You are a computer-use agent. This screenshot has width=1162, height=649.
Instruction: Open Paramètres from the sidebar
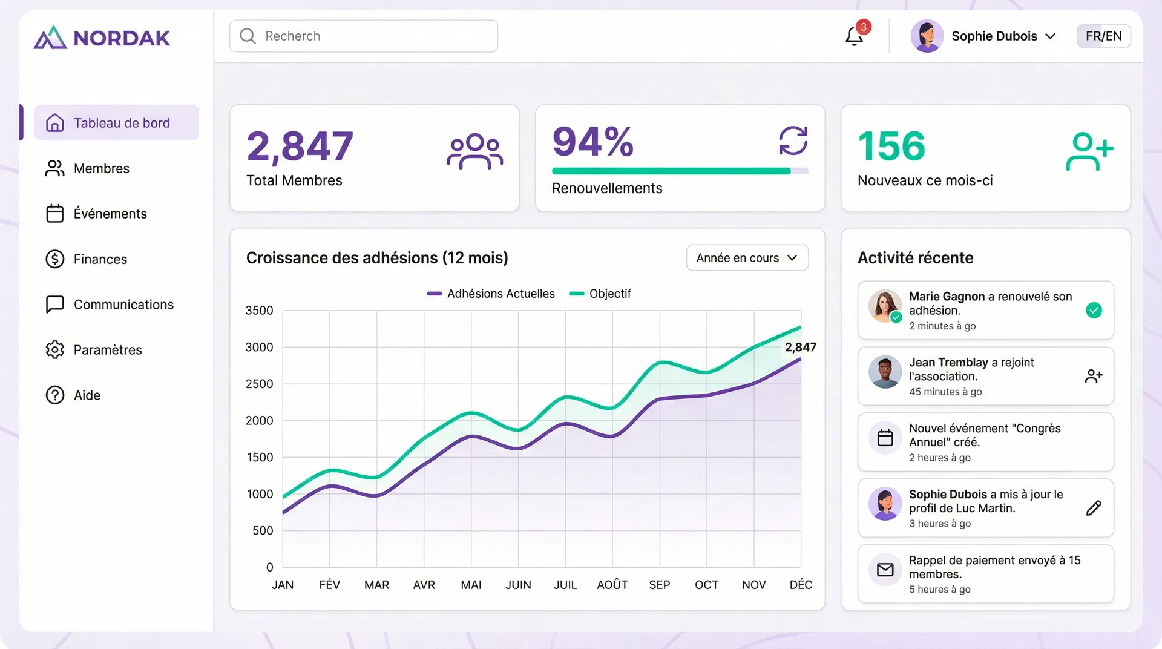[108, 350]
